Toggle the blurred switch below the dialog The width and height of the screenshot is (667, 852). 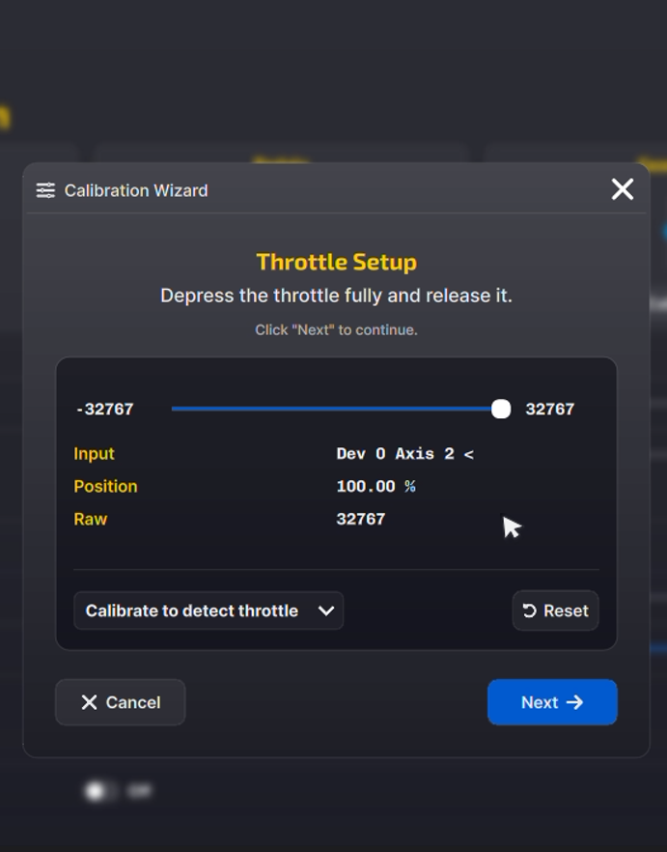tap(97, 791)
